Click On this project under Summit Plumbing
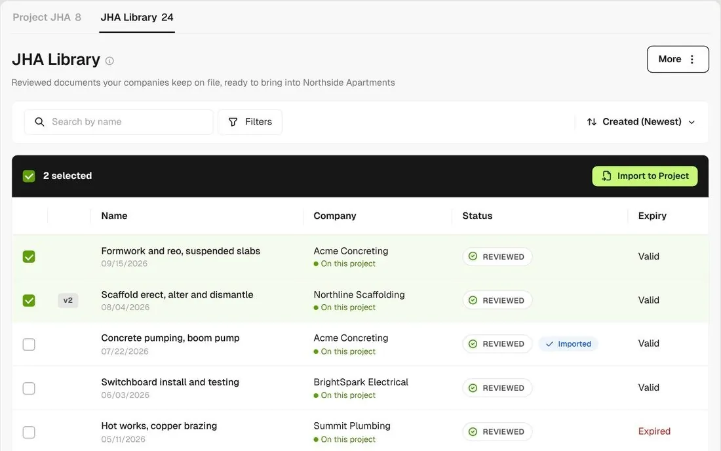 [348, 439]
